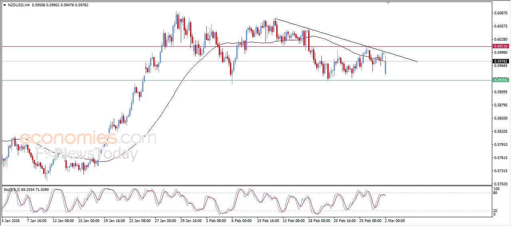The height and width of the screenshot is (226, 511).
Task: Click the 0.60870 label on price axis
Action: click(501, 13)
